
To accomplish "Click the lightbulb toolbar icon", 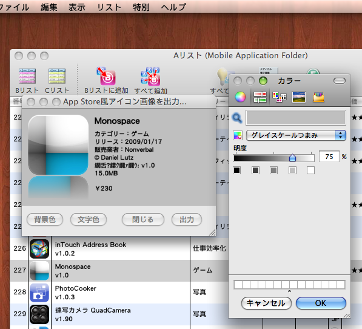I will [223, 76].
